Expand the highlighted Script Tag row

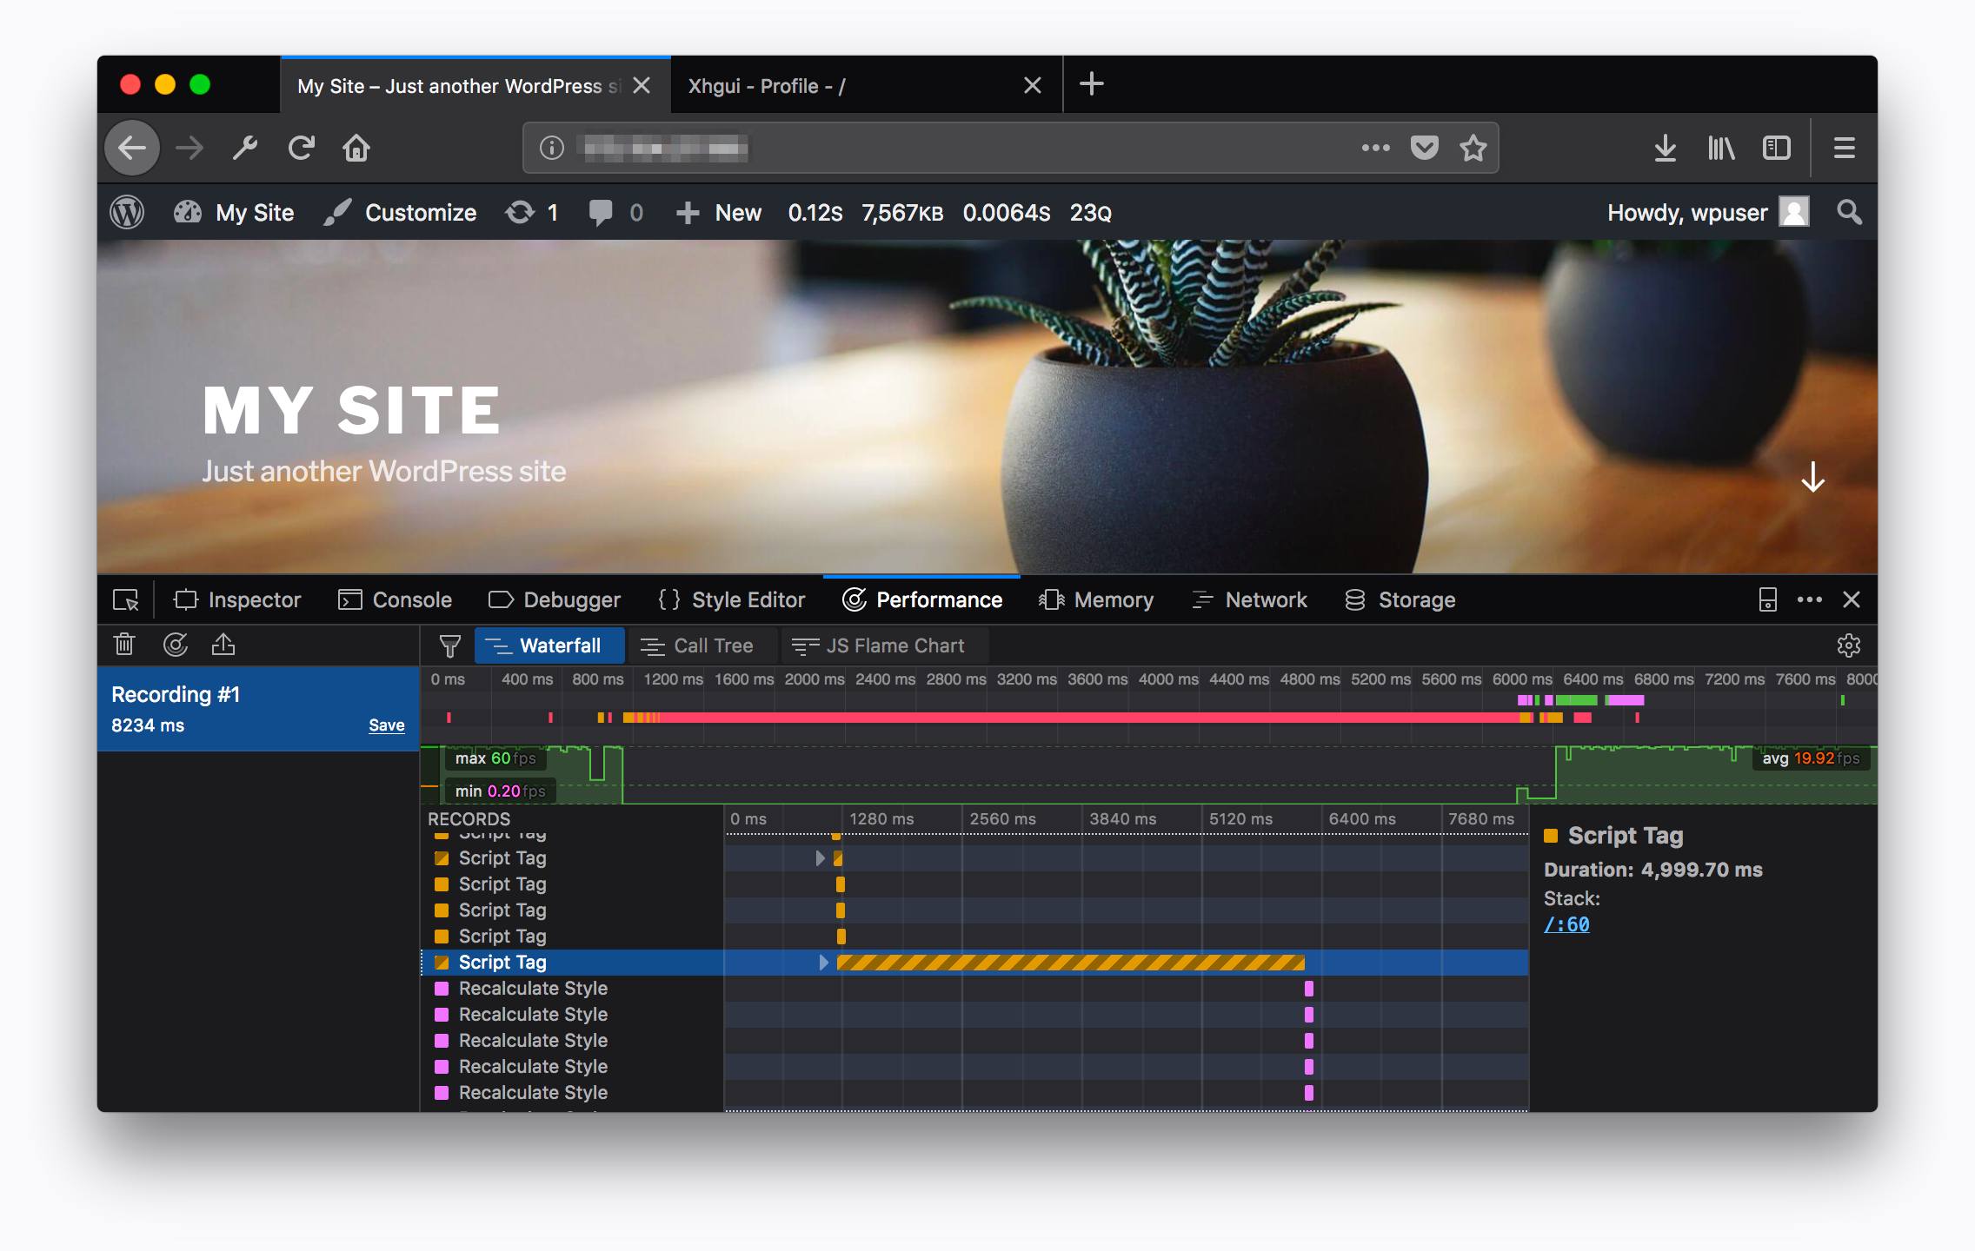click(x=822, y=963)
